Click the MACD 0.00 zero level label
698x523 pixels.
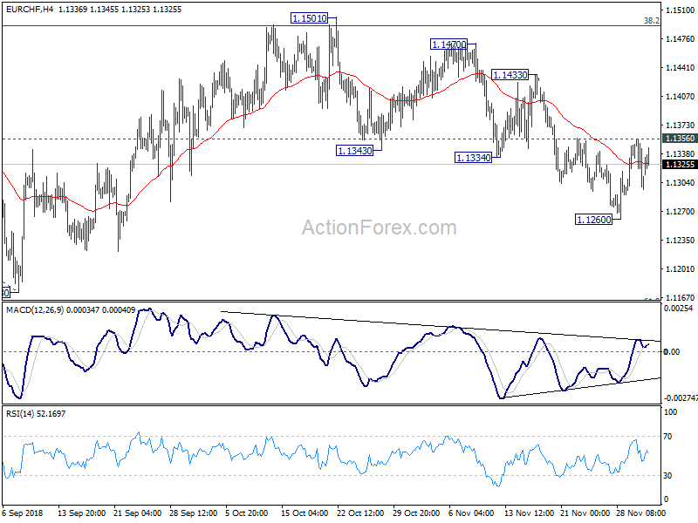(x=672, y=352)
